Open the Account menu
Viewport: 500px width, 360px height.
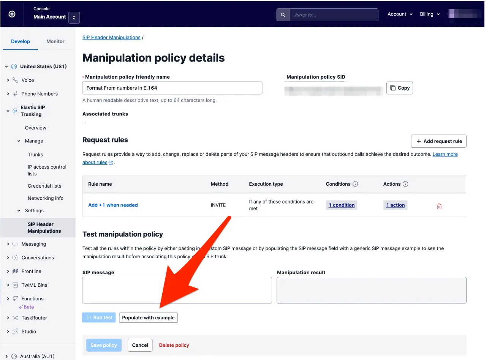tap(400, 14)
